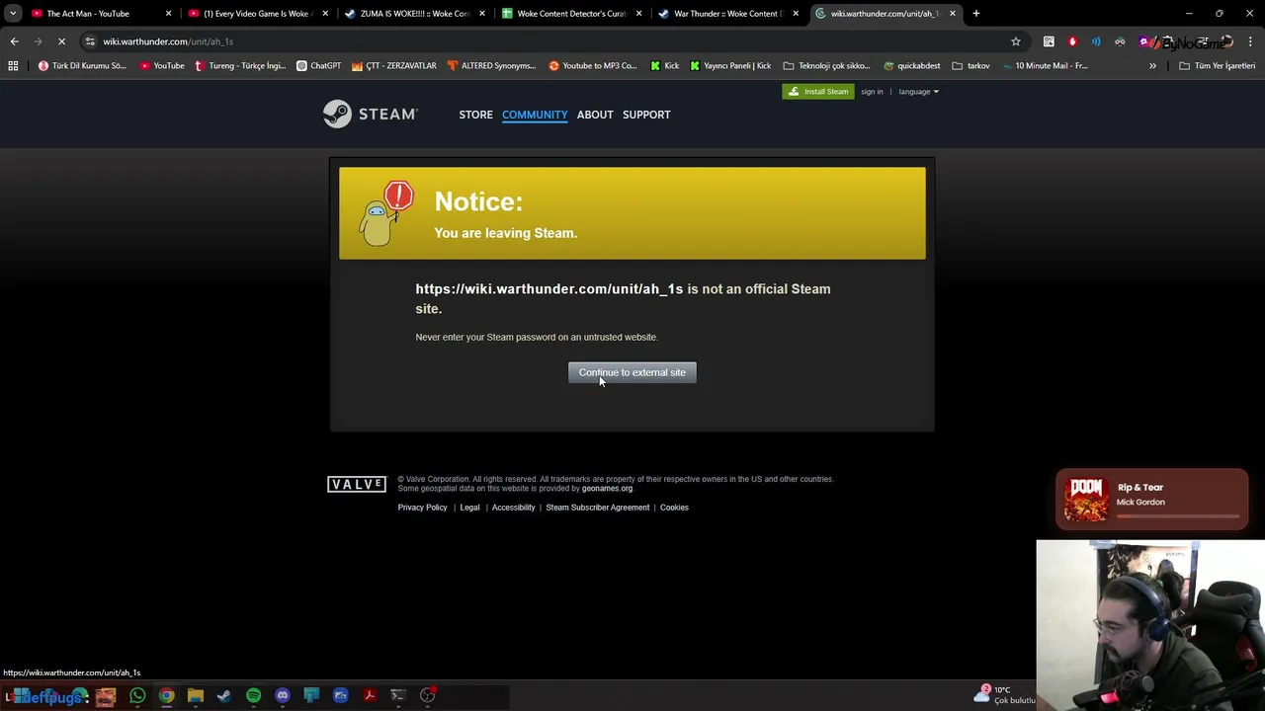Expand the tab search dropdown arrow
This screenshot has height=711, width=1265.
[13, 14]
